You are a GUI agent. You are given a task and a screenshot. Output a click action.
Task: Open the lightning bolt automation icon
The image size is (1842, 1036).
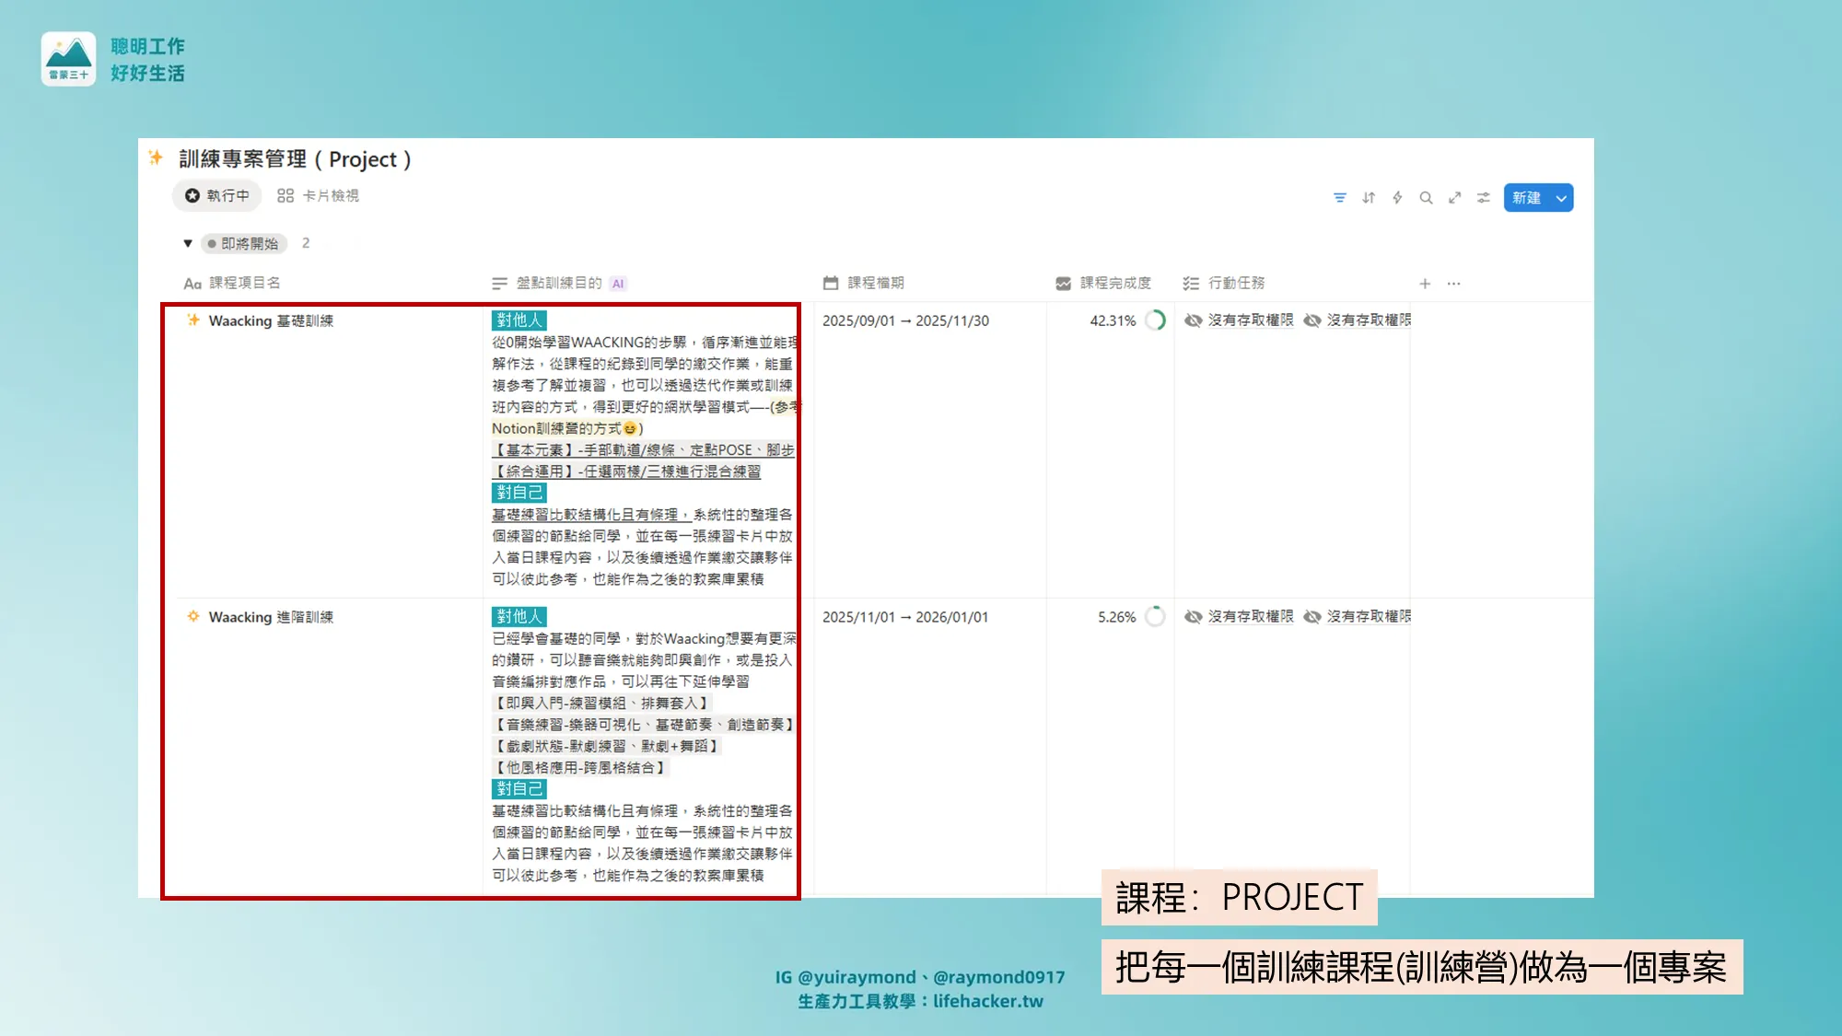[1397, 198]
